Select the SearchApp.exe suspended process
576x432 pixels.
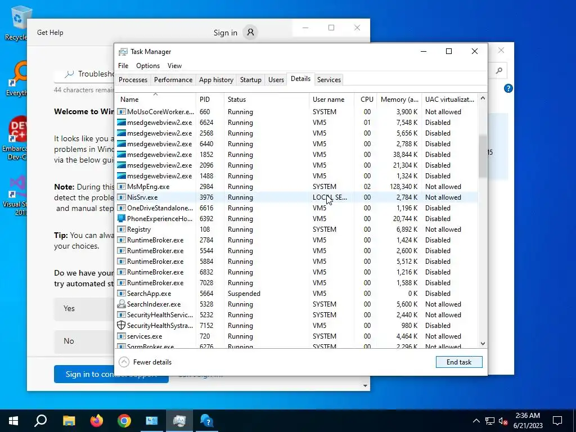pyautogui.click(x=297, y=294)
